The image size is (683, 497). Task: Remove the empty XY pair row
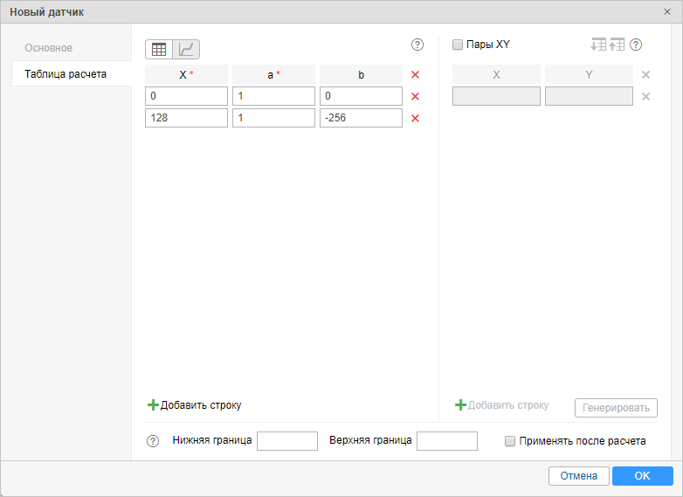(646, 96)
